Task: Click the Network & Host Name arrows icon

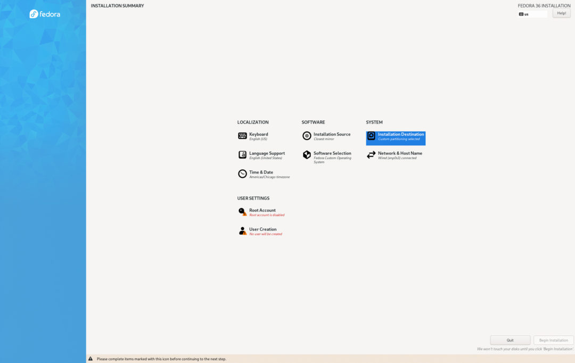Action: click(x=371, y=155)
